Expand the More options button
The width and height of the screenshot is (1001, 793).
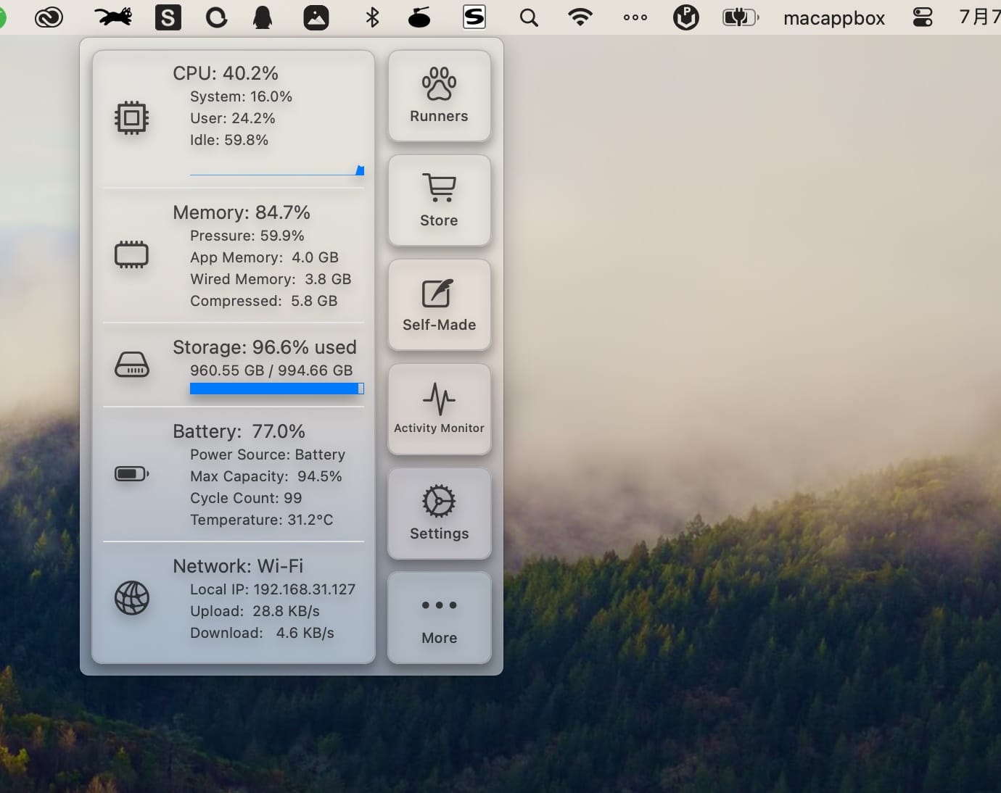(439, 618)
